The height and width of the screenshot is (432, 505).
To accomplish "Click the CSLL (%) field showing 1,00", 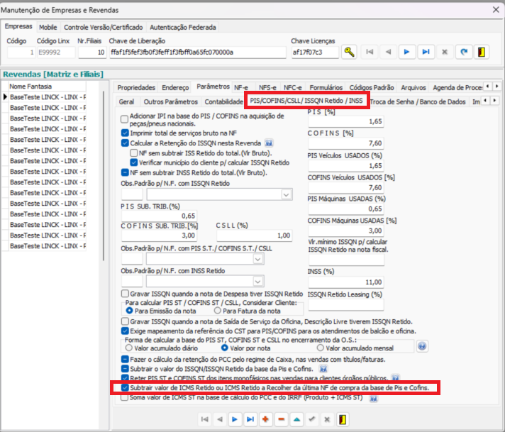I will 254,236.
